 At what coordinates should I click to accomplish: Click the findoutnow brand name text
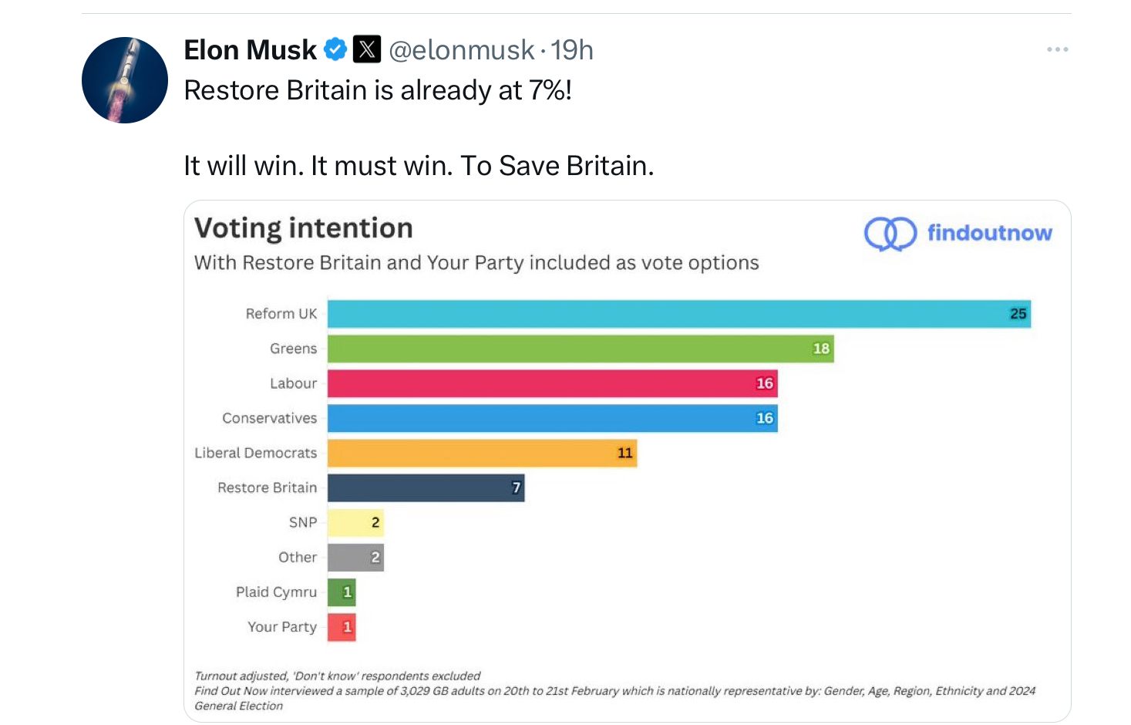(989, 233)
